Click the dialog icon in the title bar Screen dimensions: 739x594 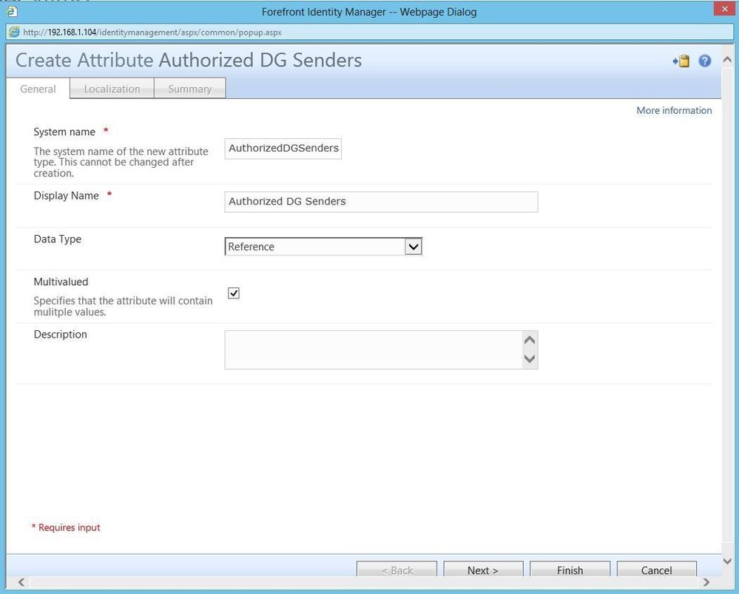pos(13,11)
